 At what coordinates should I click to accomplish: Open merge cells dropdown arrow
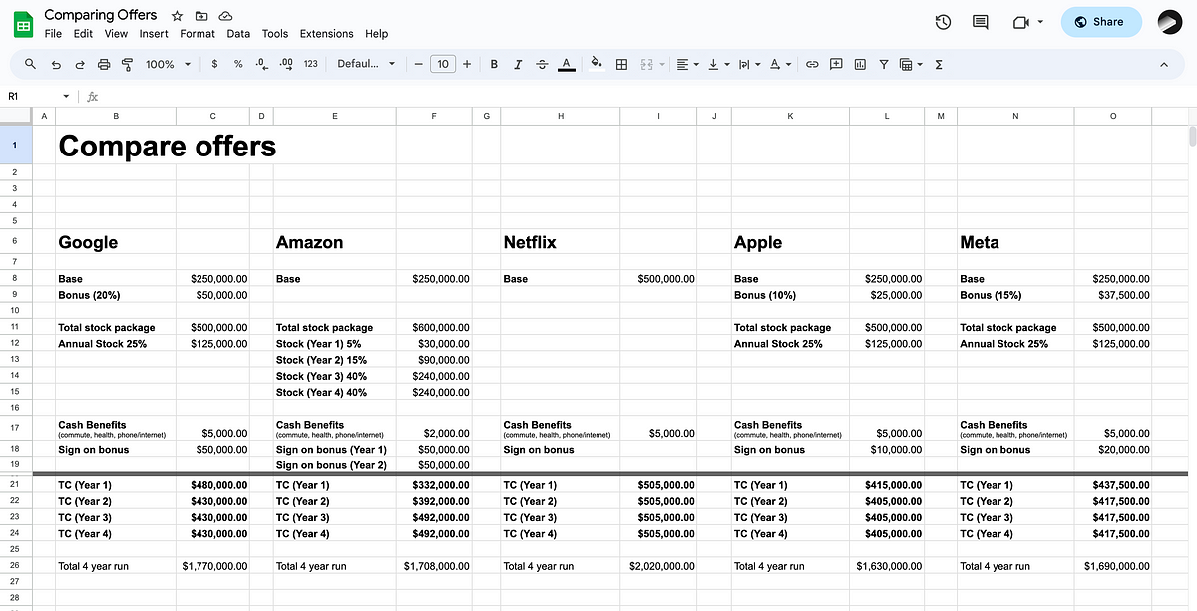point(661,64)
